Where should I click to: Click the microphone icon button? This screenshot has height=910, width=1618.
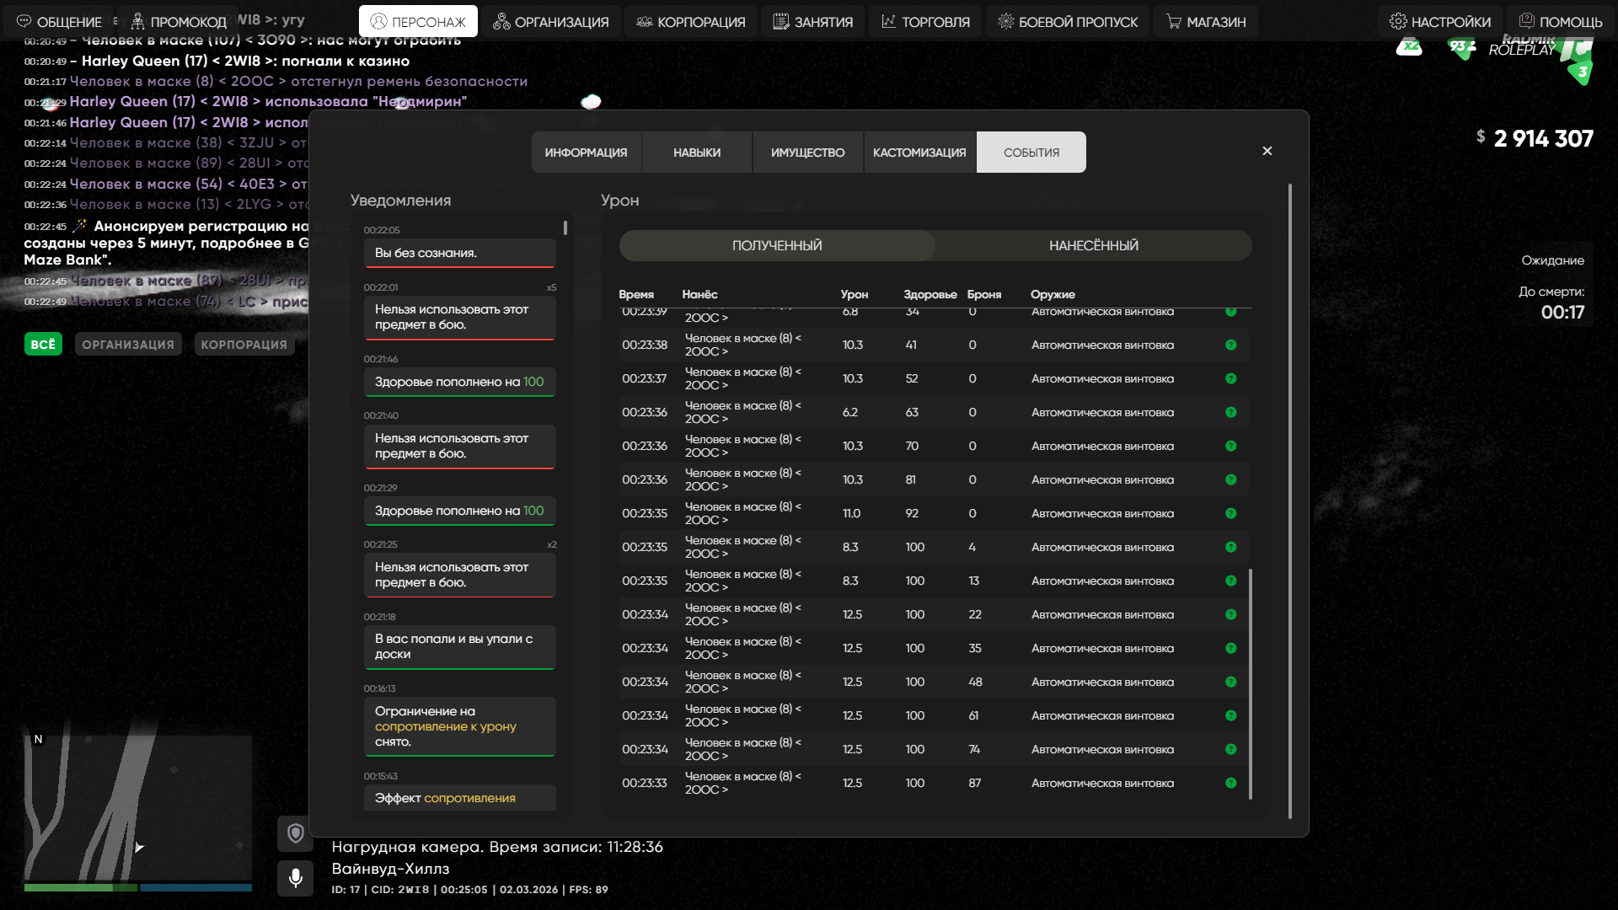(x=295, y=878)
